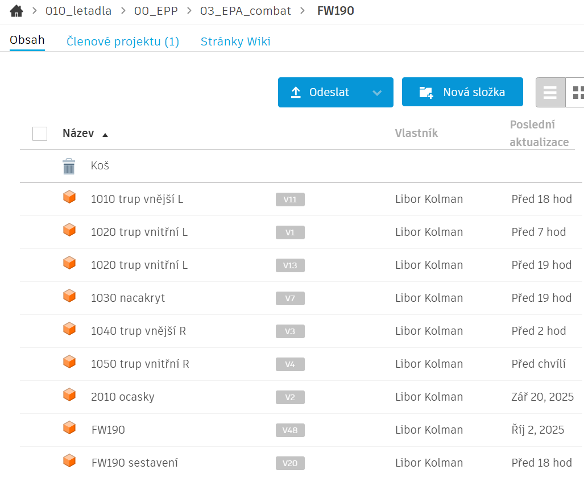The width and height of the screenshot is (584, 478).
Task: Click the Nová složka button
Action: point(462,93)
